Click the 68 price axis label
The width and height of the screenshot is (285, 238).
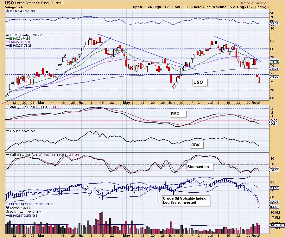click(272, 98)
